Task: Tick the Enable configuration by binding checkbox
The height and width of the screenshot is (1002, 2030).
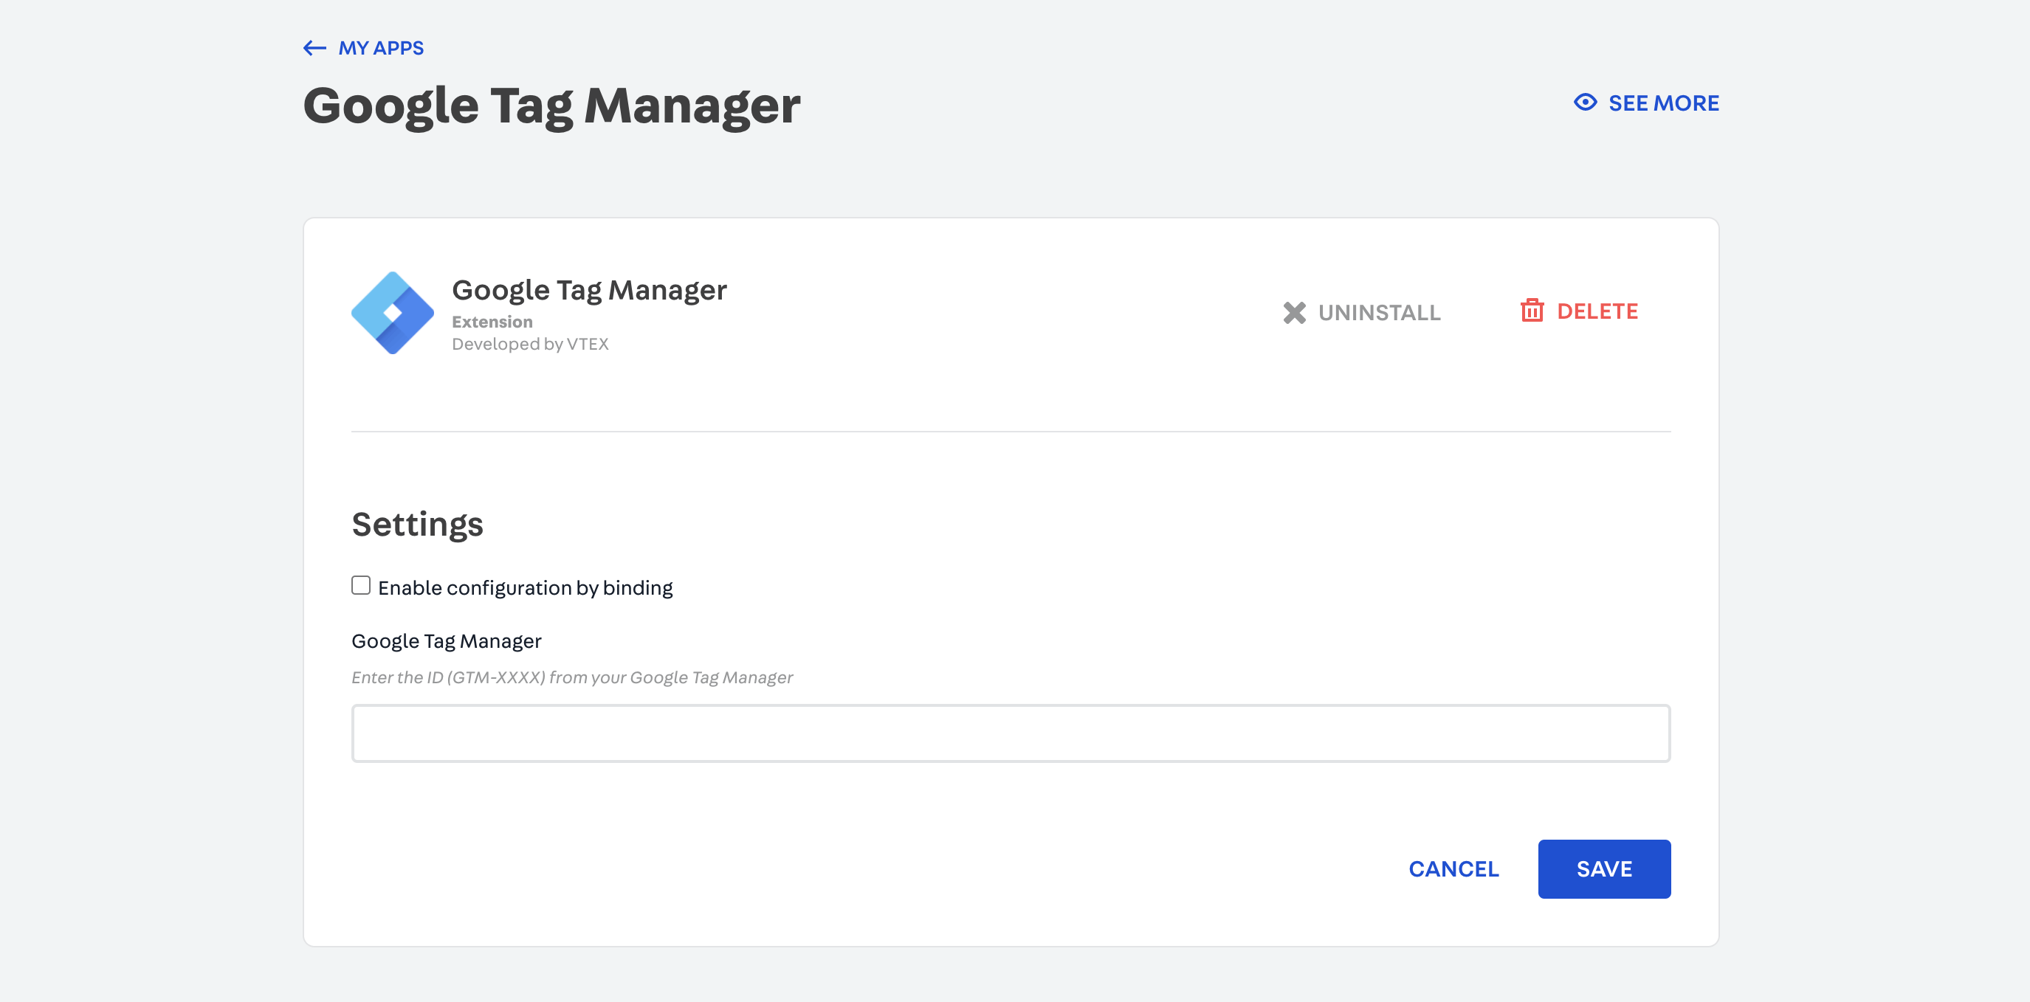Action: tap(361, 585)
